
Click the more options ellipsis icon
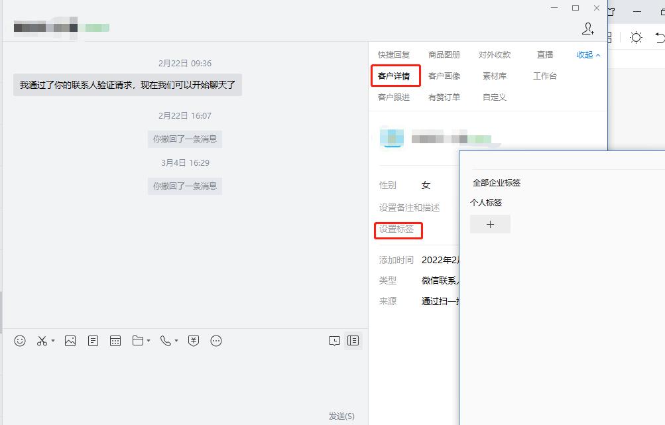click(215, 341)
